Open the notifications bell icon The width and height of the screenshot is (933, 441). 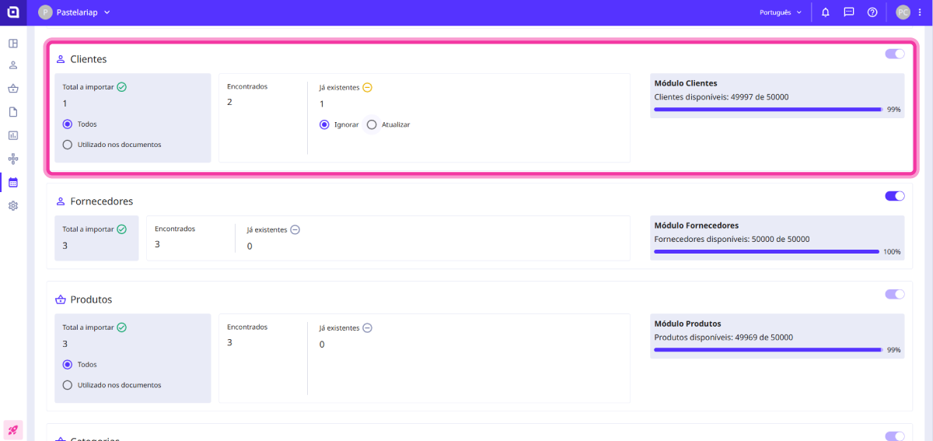click(x=826, y=12)
